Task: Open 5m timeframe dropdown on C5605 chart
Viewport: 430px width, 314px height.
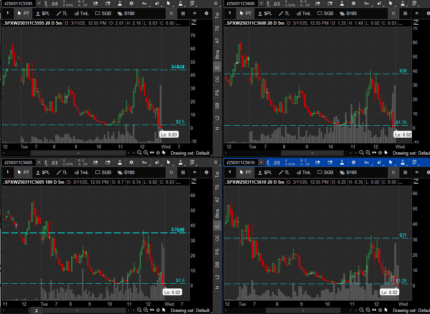Action: (145, 162)
